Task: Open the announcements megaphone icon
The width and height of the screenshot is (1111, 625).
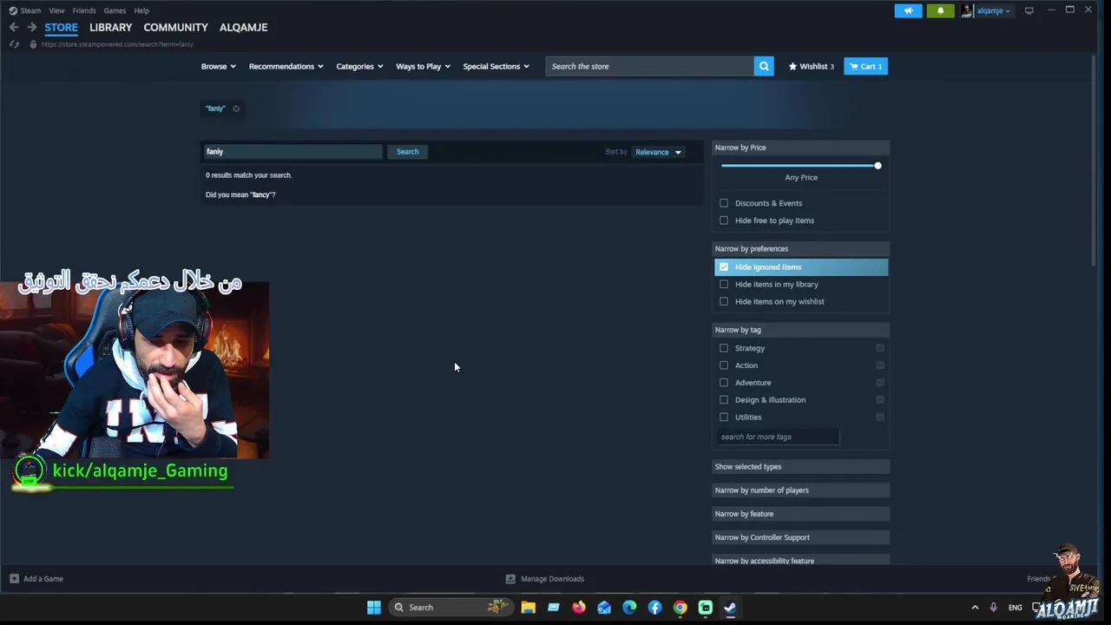Action: pyautogui.click(x=909, y=10)
